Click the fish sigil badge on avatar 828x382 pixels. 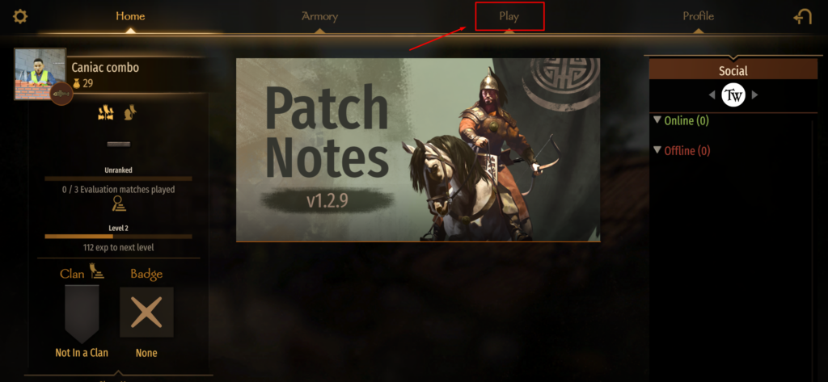(61, 94)
